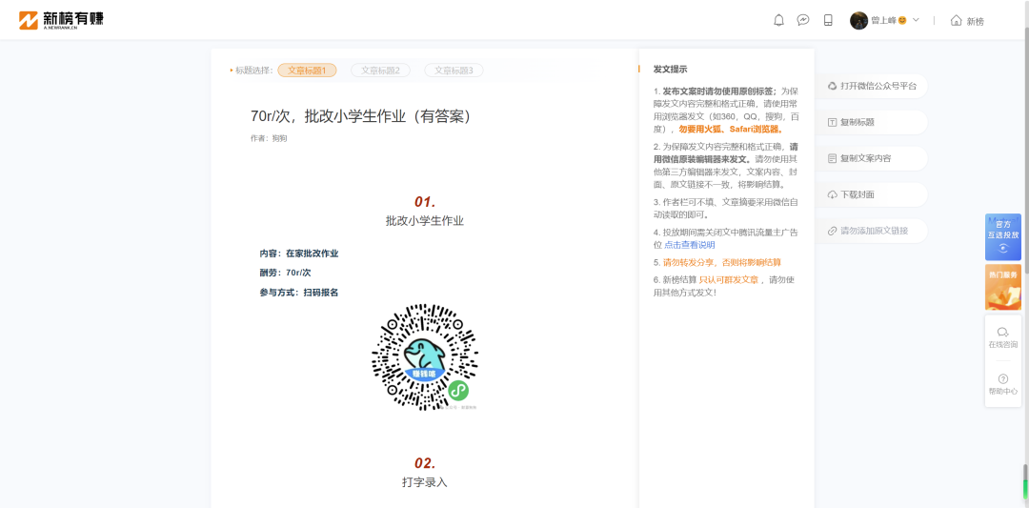Click the 02. section number

coord(425,462)
